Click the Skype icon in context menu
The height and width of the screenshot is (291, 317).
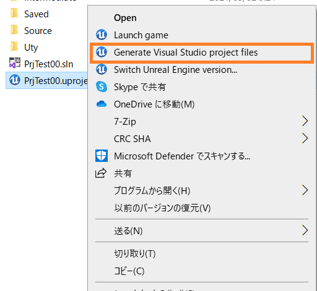(102, 86)
